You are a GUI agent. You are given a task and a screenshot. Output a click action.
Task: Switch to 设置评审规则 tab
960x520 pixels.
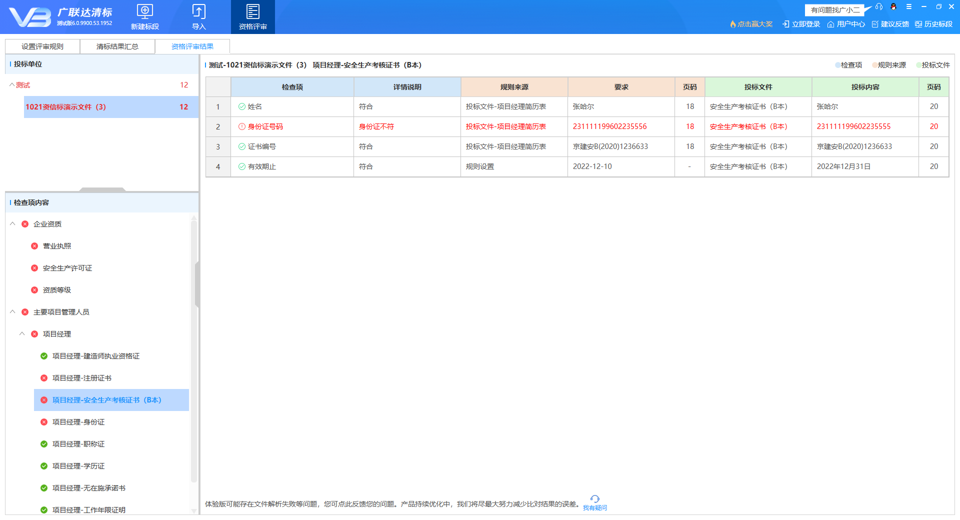(x=42, y=46)
